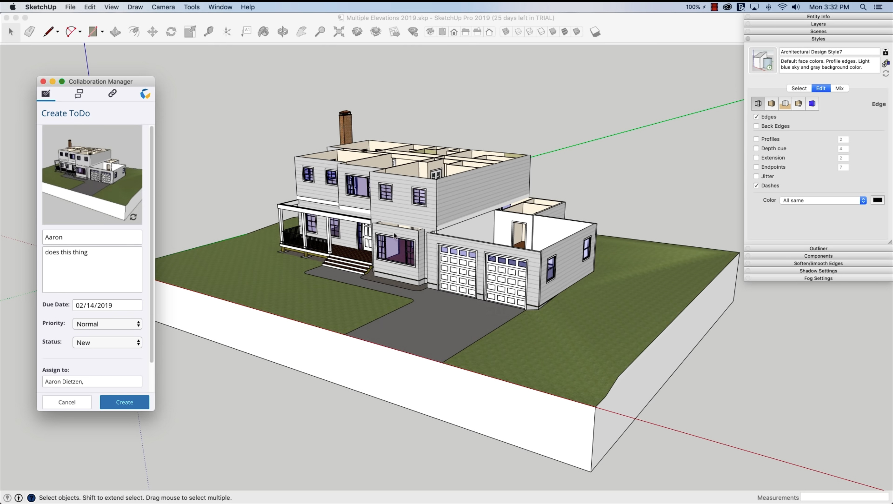Click the Architectural Design Style7 thumbnail

tap(763, 61)
